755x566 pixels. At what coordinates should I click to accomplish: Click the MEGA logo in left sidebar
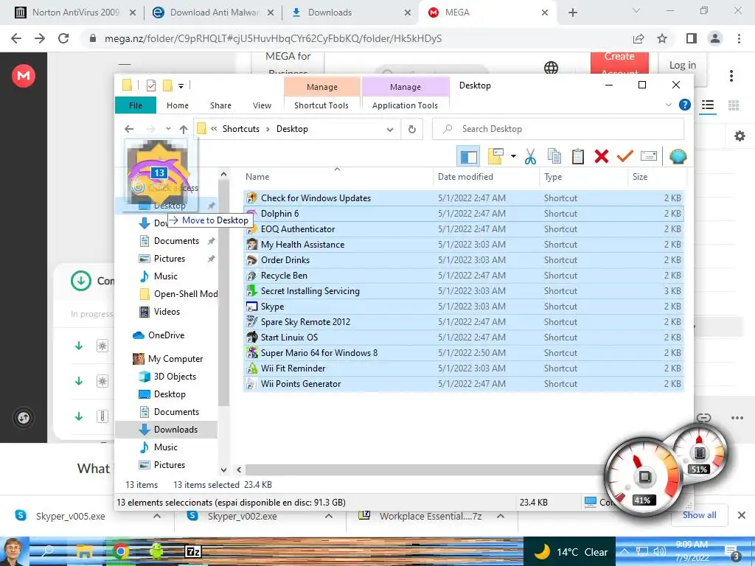23,76
